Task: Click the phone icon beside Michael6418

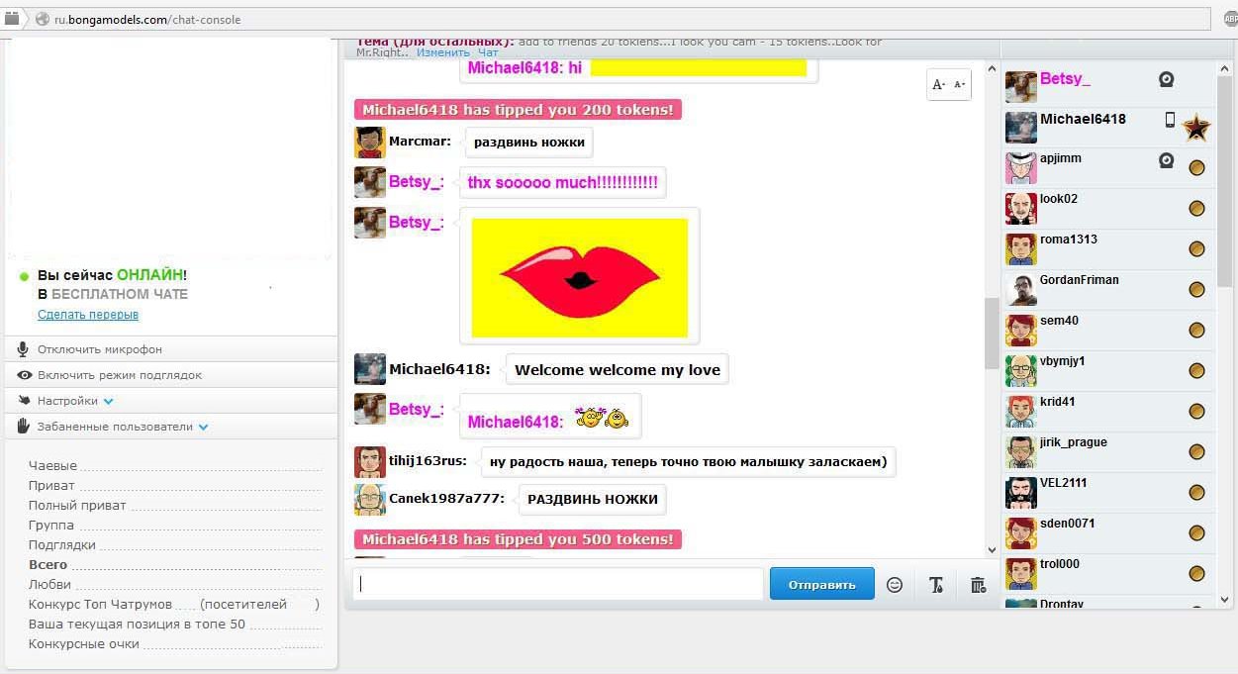Action: coord(1168,119)
